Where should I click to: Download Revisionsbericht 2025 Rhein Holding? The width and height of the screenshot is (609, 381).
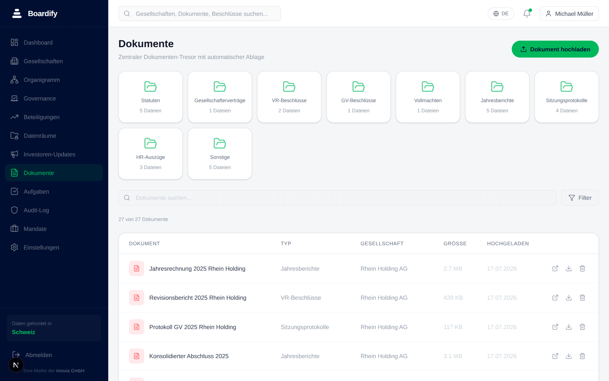tap(569, 297)
